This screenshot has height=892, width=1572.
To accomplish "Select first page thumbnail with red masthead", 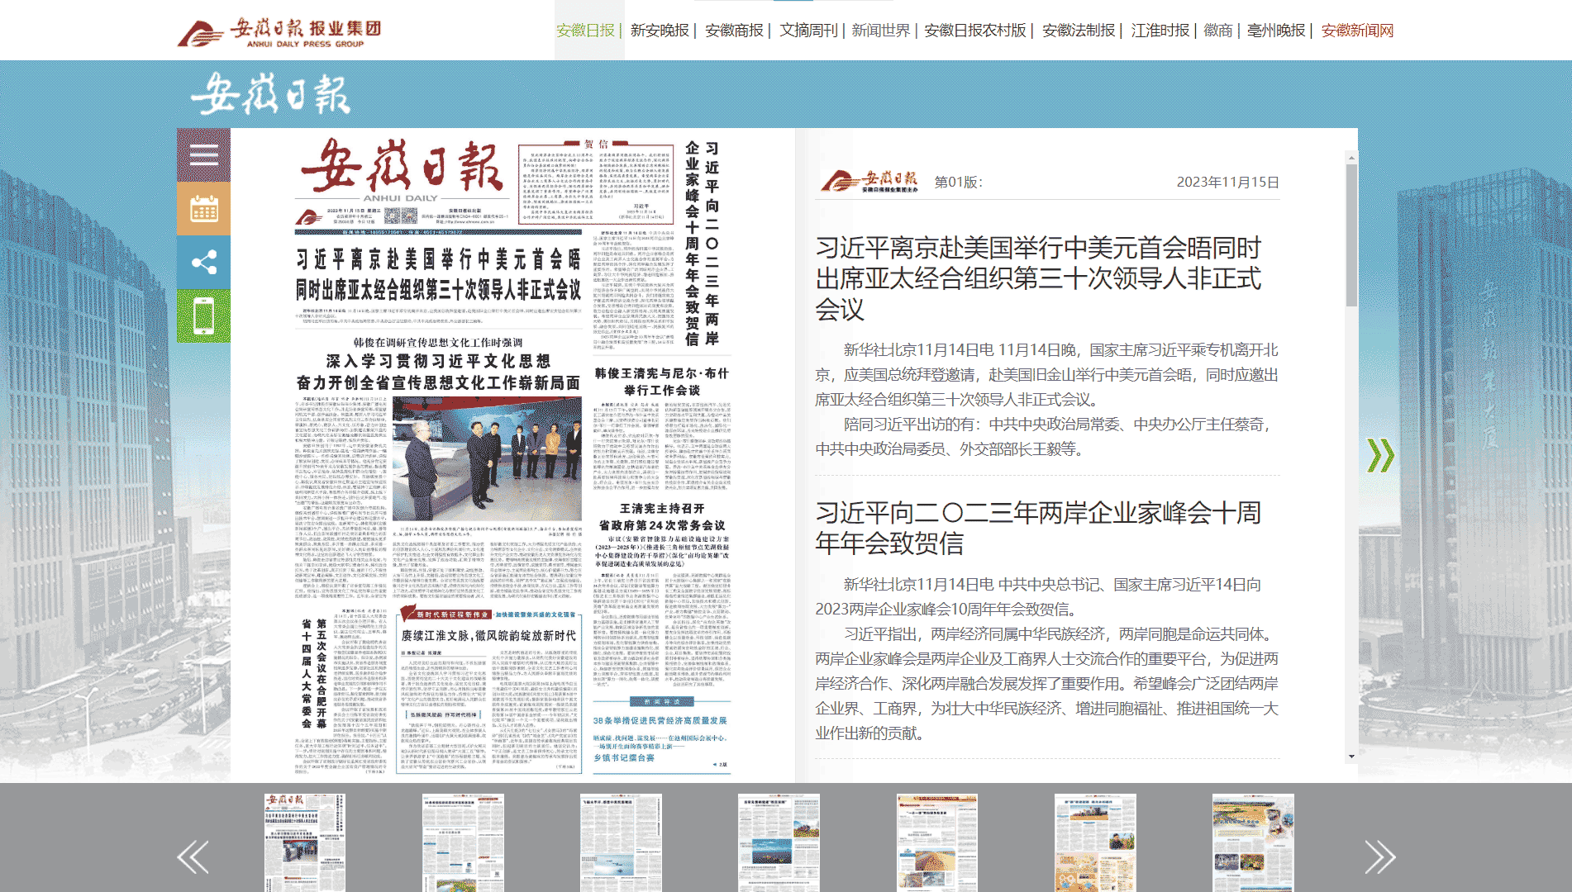I will pos(305,842).
